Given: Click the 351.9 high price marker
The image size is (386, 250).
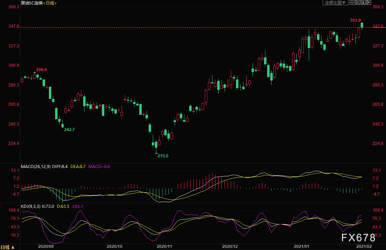Looking at the screenshot, I should pyautogui.click(x=355, y=20).
